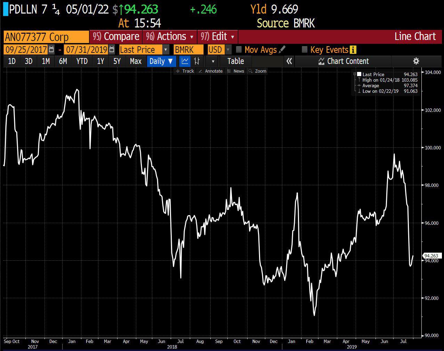
Task: Open the Actions menu
Action: pos(170,36)
